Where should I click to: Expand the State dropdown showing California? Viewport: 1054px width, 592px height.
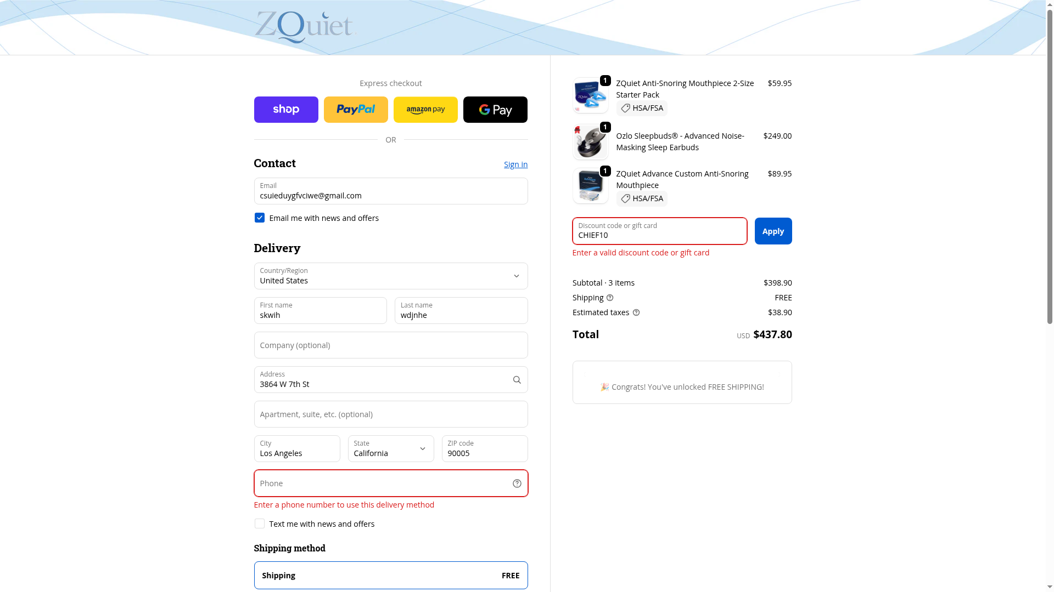point(391,449)
